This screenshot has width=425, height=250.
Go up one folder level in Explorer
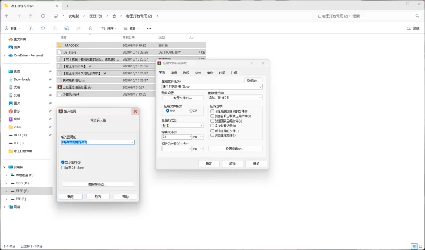(31, 16)
